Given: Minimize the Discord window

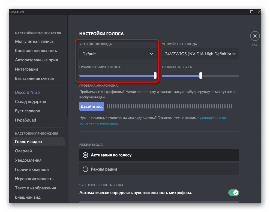Looking at the screenshot, I should click(244, 12).
